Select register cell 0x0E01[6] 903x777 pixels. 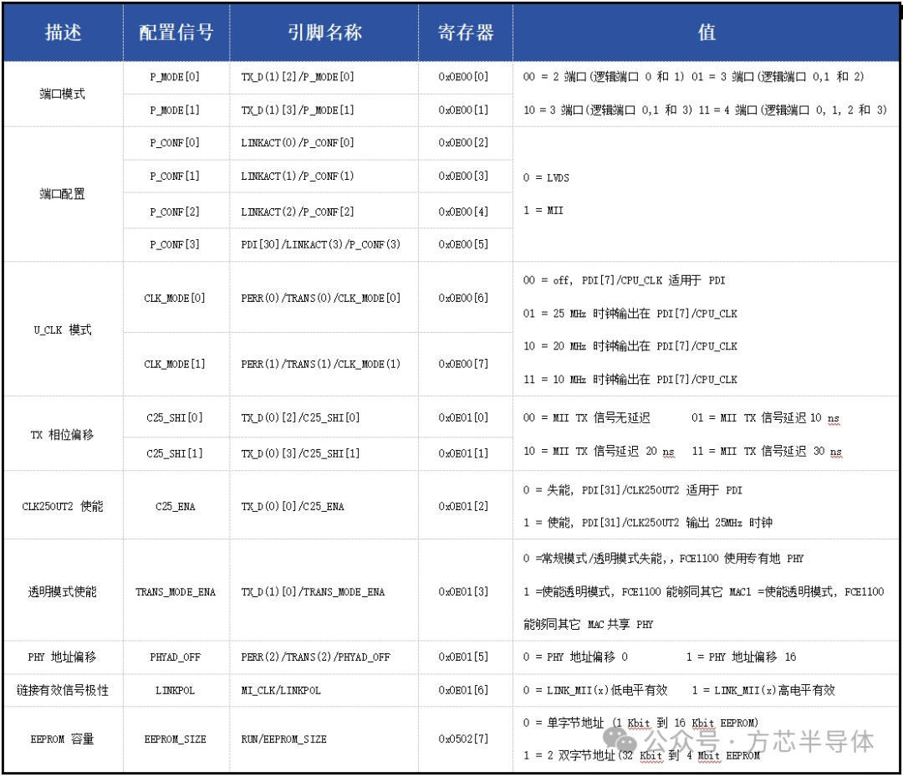[466, 690]
